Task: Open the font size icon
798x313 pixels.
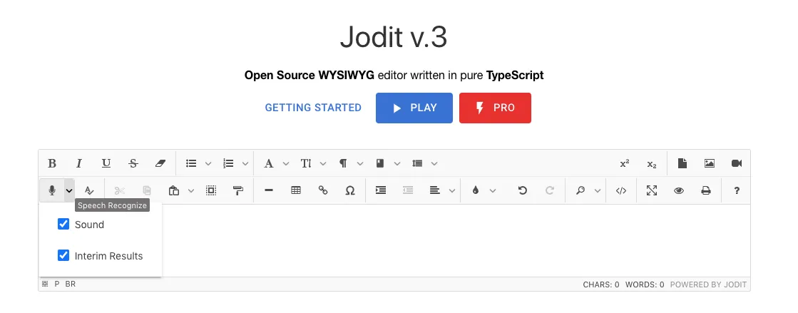Action: click(306, 163)
